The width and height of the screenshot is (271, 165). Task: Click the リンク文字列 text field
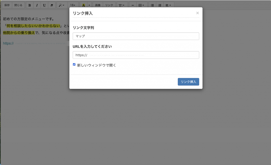136,36
